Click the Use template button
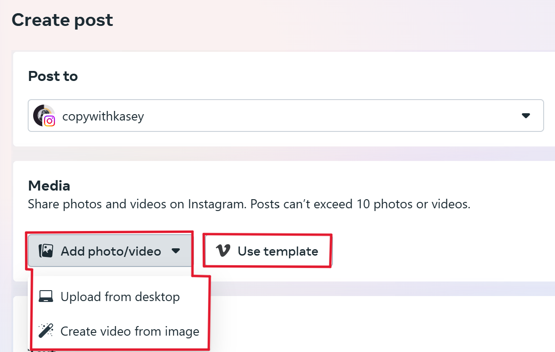The image size is (555, 352). pyautogui.click(x=267, y=251)
